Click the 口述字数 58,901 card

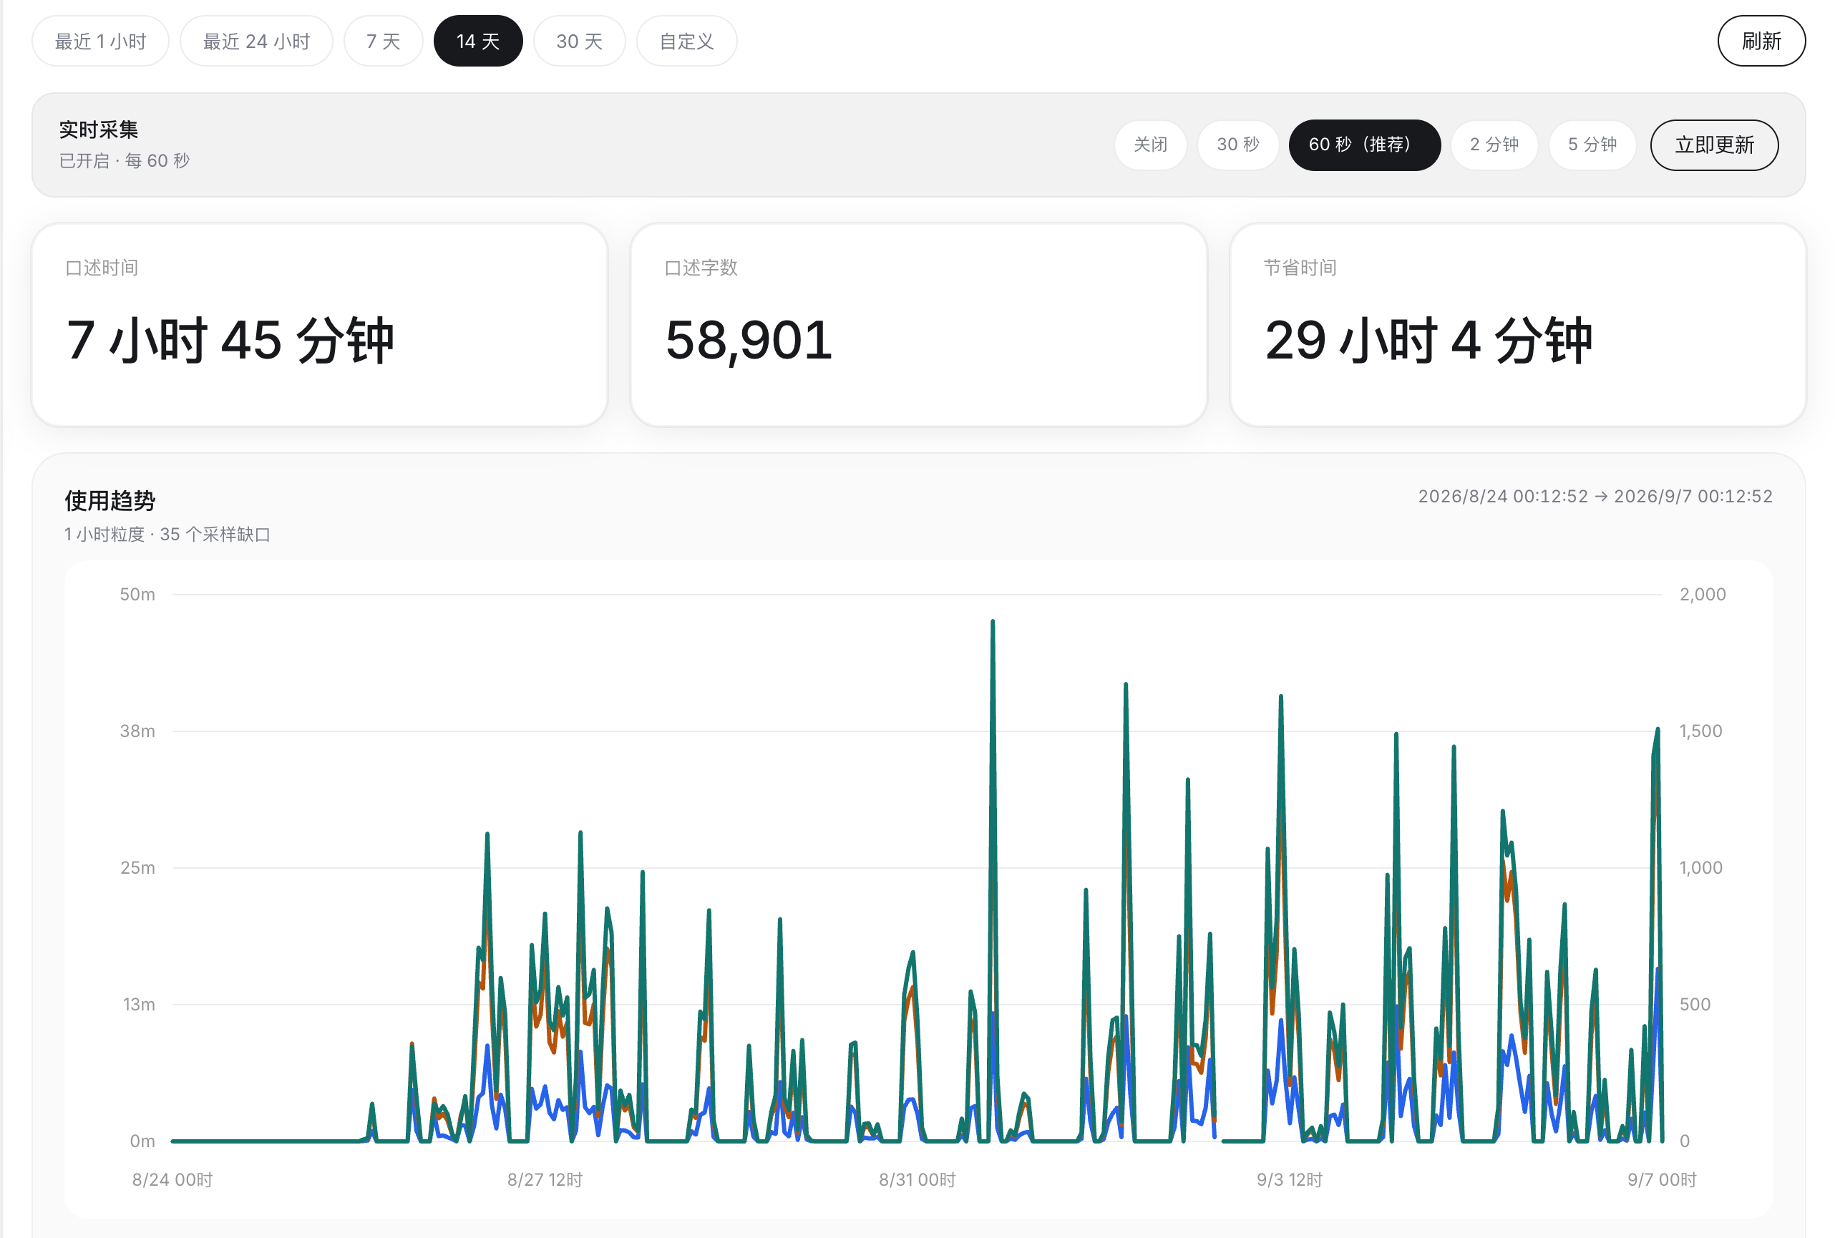tap(918, 324)
